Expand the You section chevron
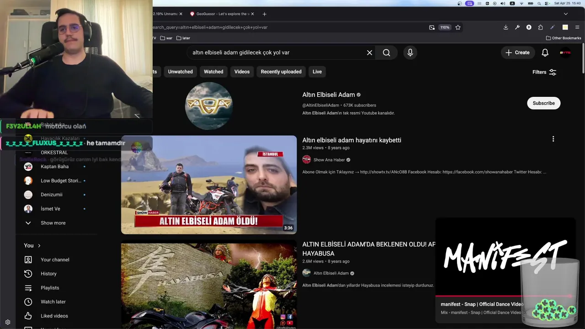Screen dimensions: 585x329 pos(39,246)
